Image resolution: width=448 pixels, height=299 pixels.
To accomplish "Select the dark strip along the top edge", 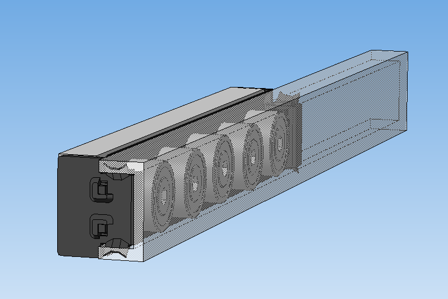I will [x=188, y=123].
